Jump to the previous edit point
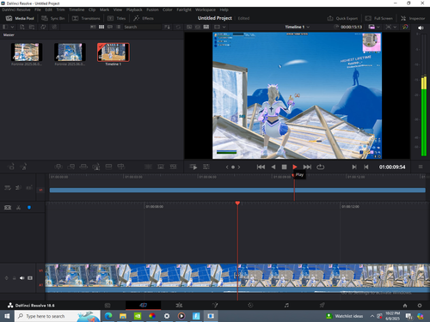 (x=366, y=167)
